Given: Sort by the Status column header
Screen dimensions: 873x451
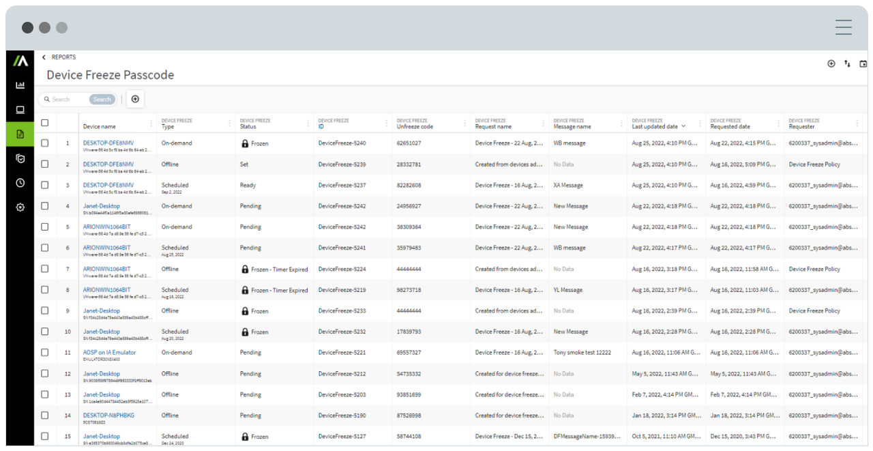Looking at the screenshot, I should (248, 126).
